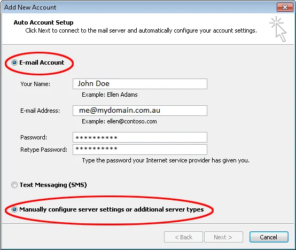Click the 'Auto Account Setup' heading
The height and width of the screenshot is (250, 296).
[x=43, y=22]
